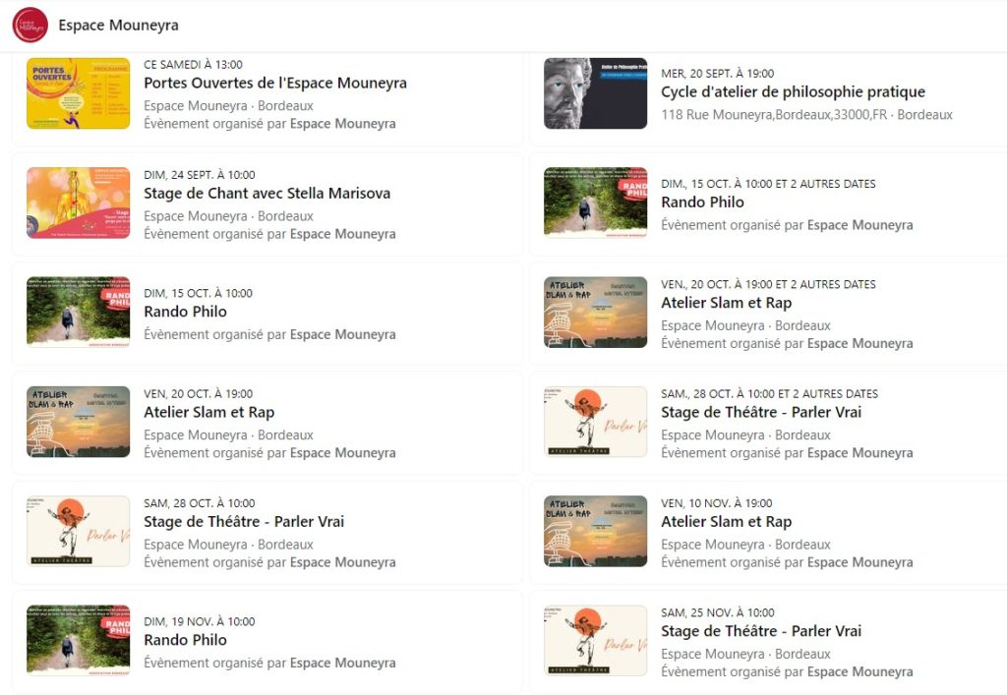Open single-date Stage de Théâtre title 28 Oct

point(244,521)
